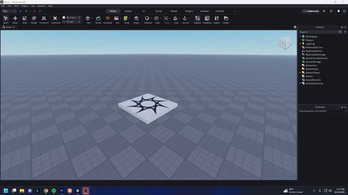Open notifications bell
348x195 pixels.
click(338, 11)
